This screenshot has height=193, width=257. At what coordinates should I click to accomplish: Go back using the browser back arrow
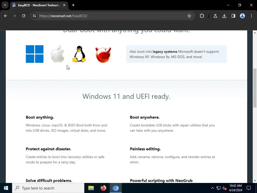click(6, 16)
